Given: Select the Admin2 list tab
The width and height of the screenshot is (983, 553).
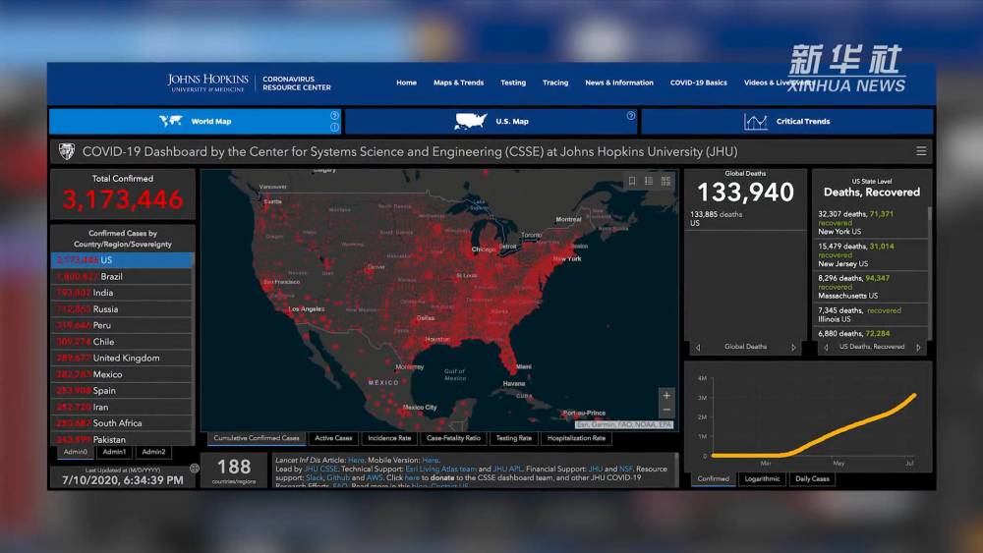Looking at the screenshot, I should [153, 452].
